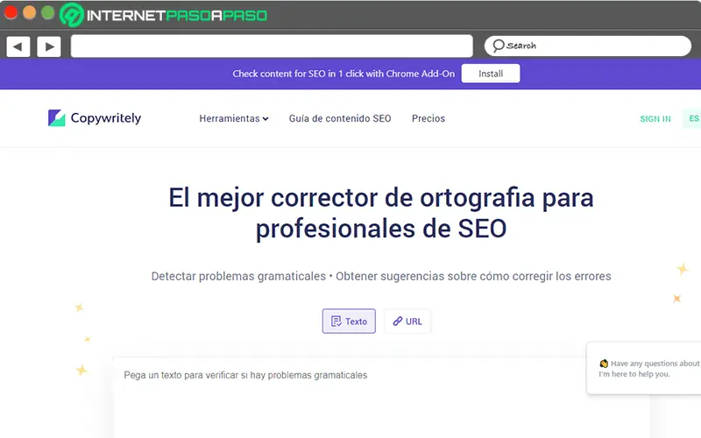
Task: Click the InternetPasoaPaso logo in title bar
Action: 164,15
